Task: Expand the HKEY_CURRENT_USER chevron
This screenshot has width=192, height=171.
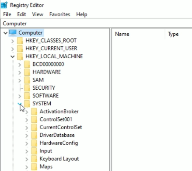Action: pos(13,49)
